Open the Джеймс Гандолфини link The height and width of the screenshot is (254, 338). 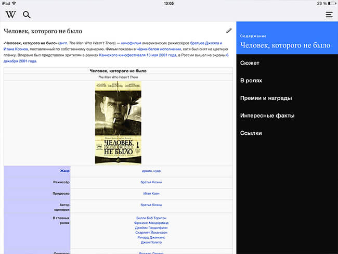[x=151, y=227]
